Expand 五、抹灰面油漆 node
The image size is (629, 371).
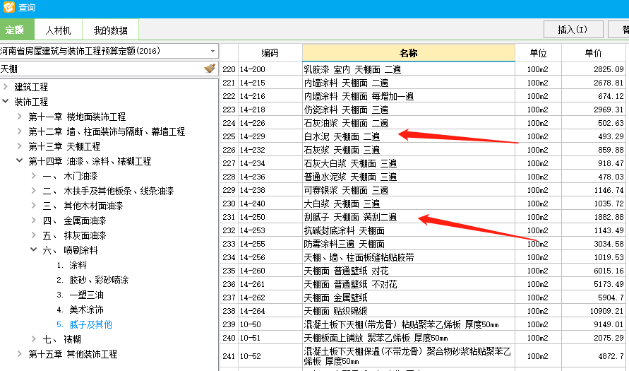(x=34, y=235)
